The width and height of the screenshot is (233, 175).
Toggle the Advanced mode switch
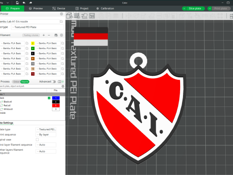click(54, 82)
